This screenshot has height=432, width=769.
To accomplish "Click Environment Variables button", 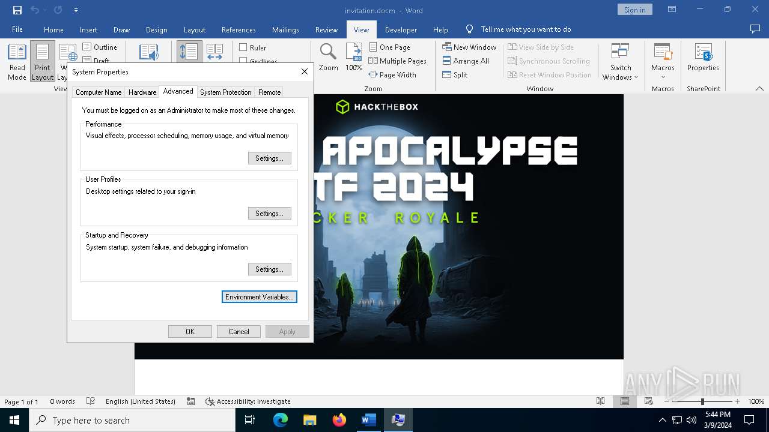I will [x=260, y=296].
